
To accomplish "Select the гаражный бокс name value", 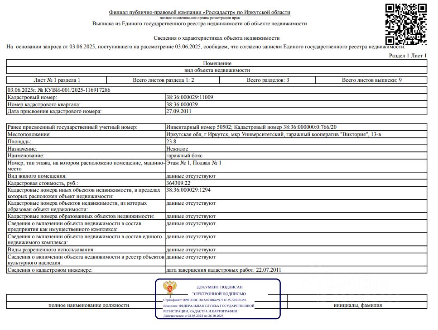I will 184,156.
